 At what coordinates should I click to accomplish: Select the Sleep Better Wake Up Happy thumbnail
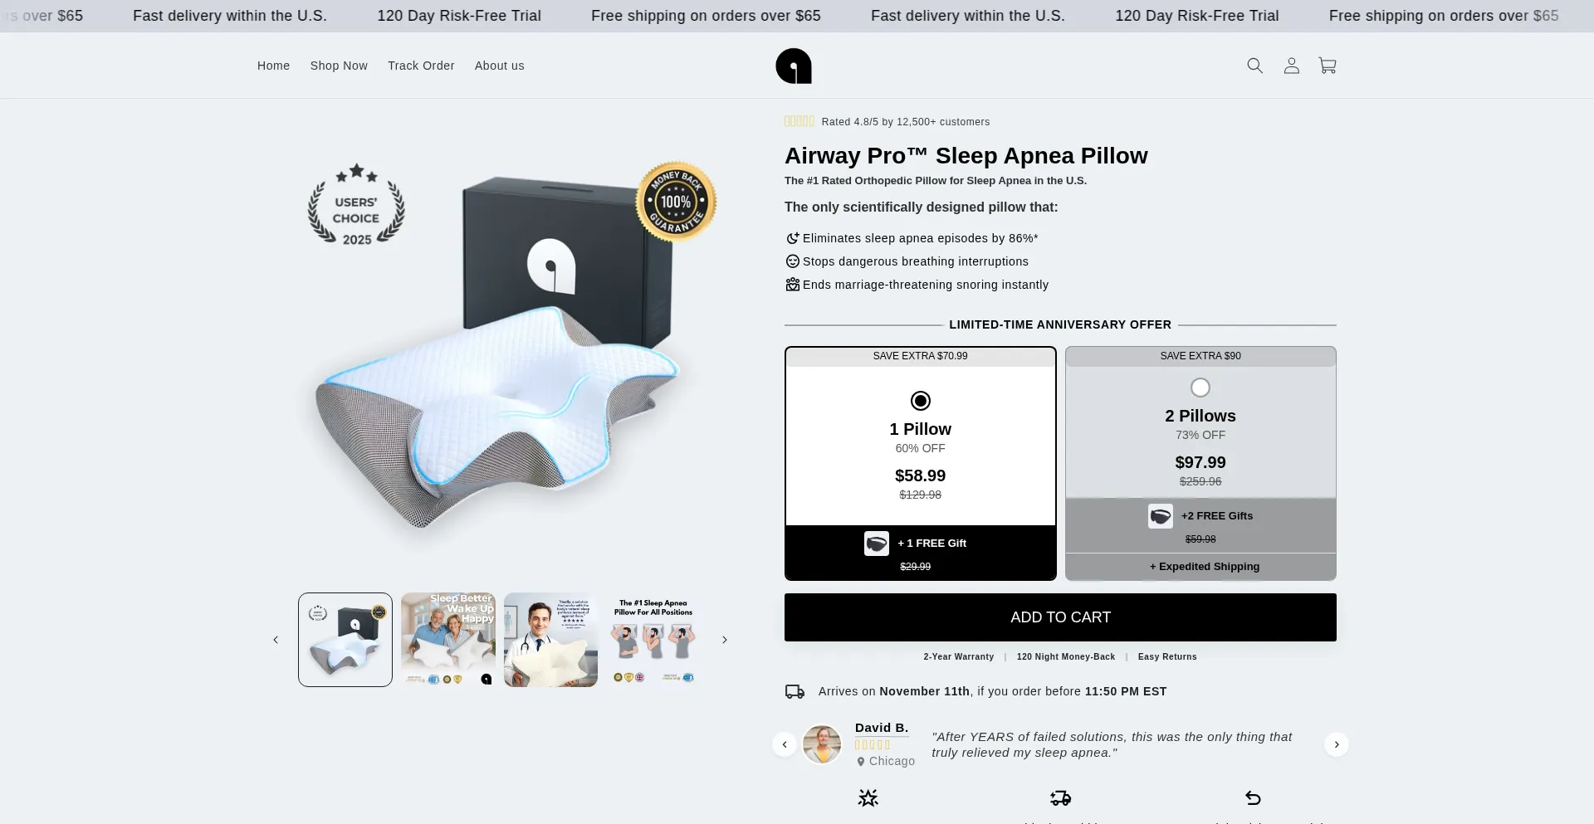point(447,640)
